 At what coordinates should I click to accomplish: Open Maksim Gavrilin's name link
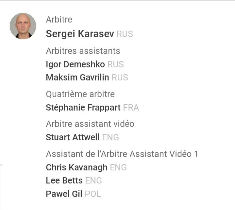[x=77, y=78]
